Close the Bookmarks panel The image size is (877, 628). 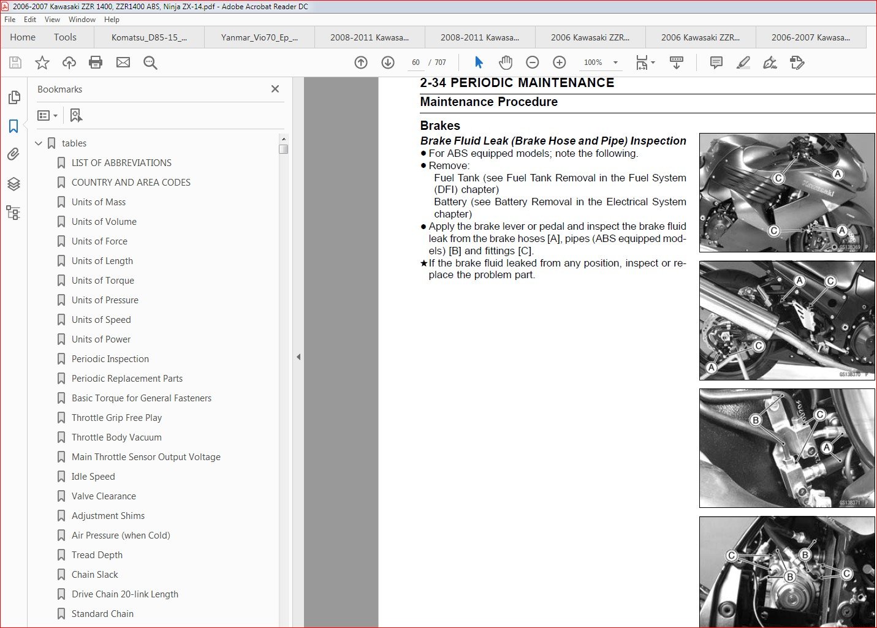[x=275, y=89]
